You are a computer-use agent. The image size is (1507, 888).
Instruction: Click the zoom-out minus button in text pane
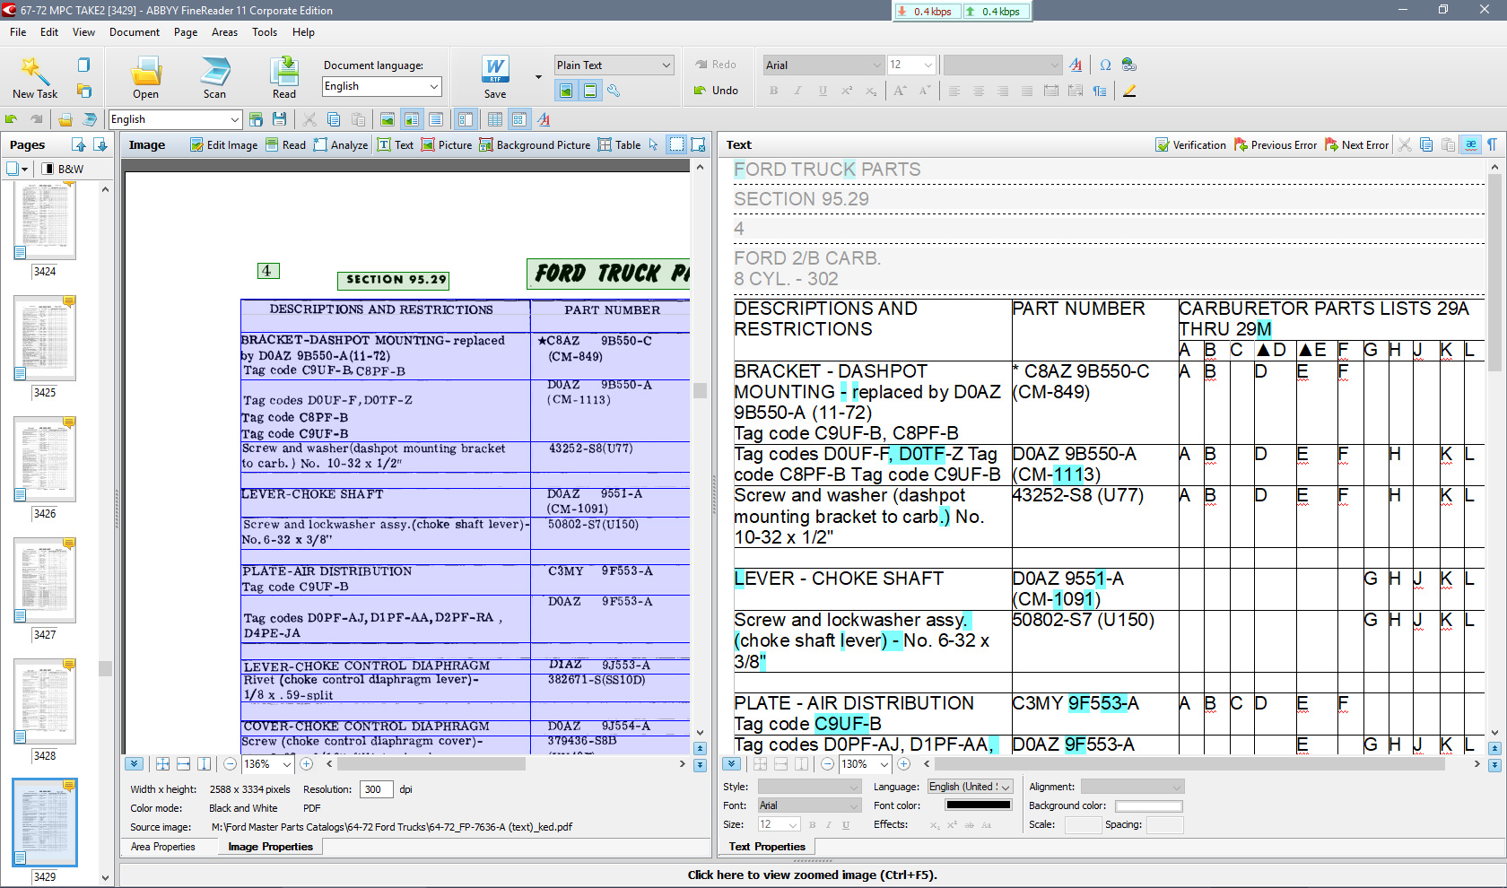click(827, 764)
